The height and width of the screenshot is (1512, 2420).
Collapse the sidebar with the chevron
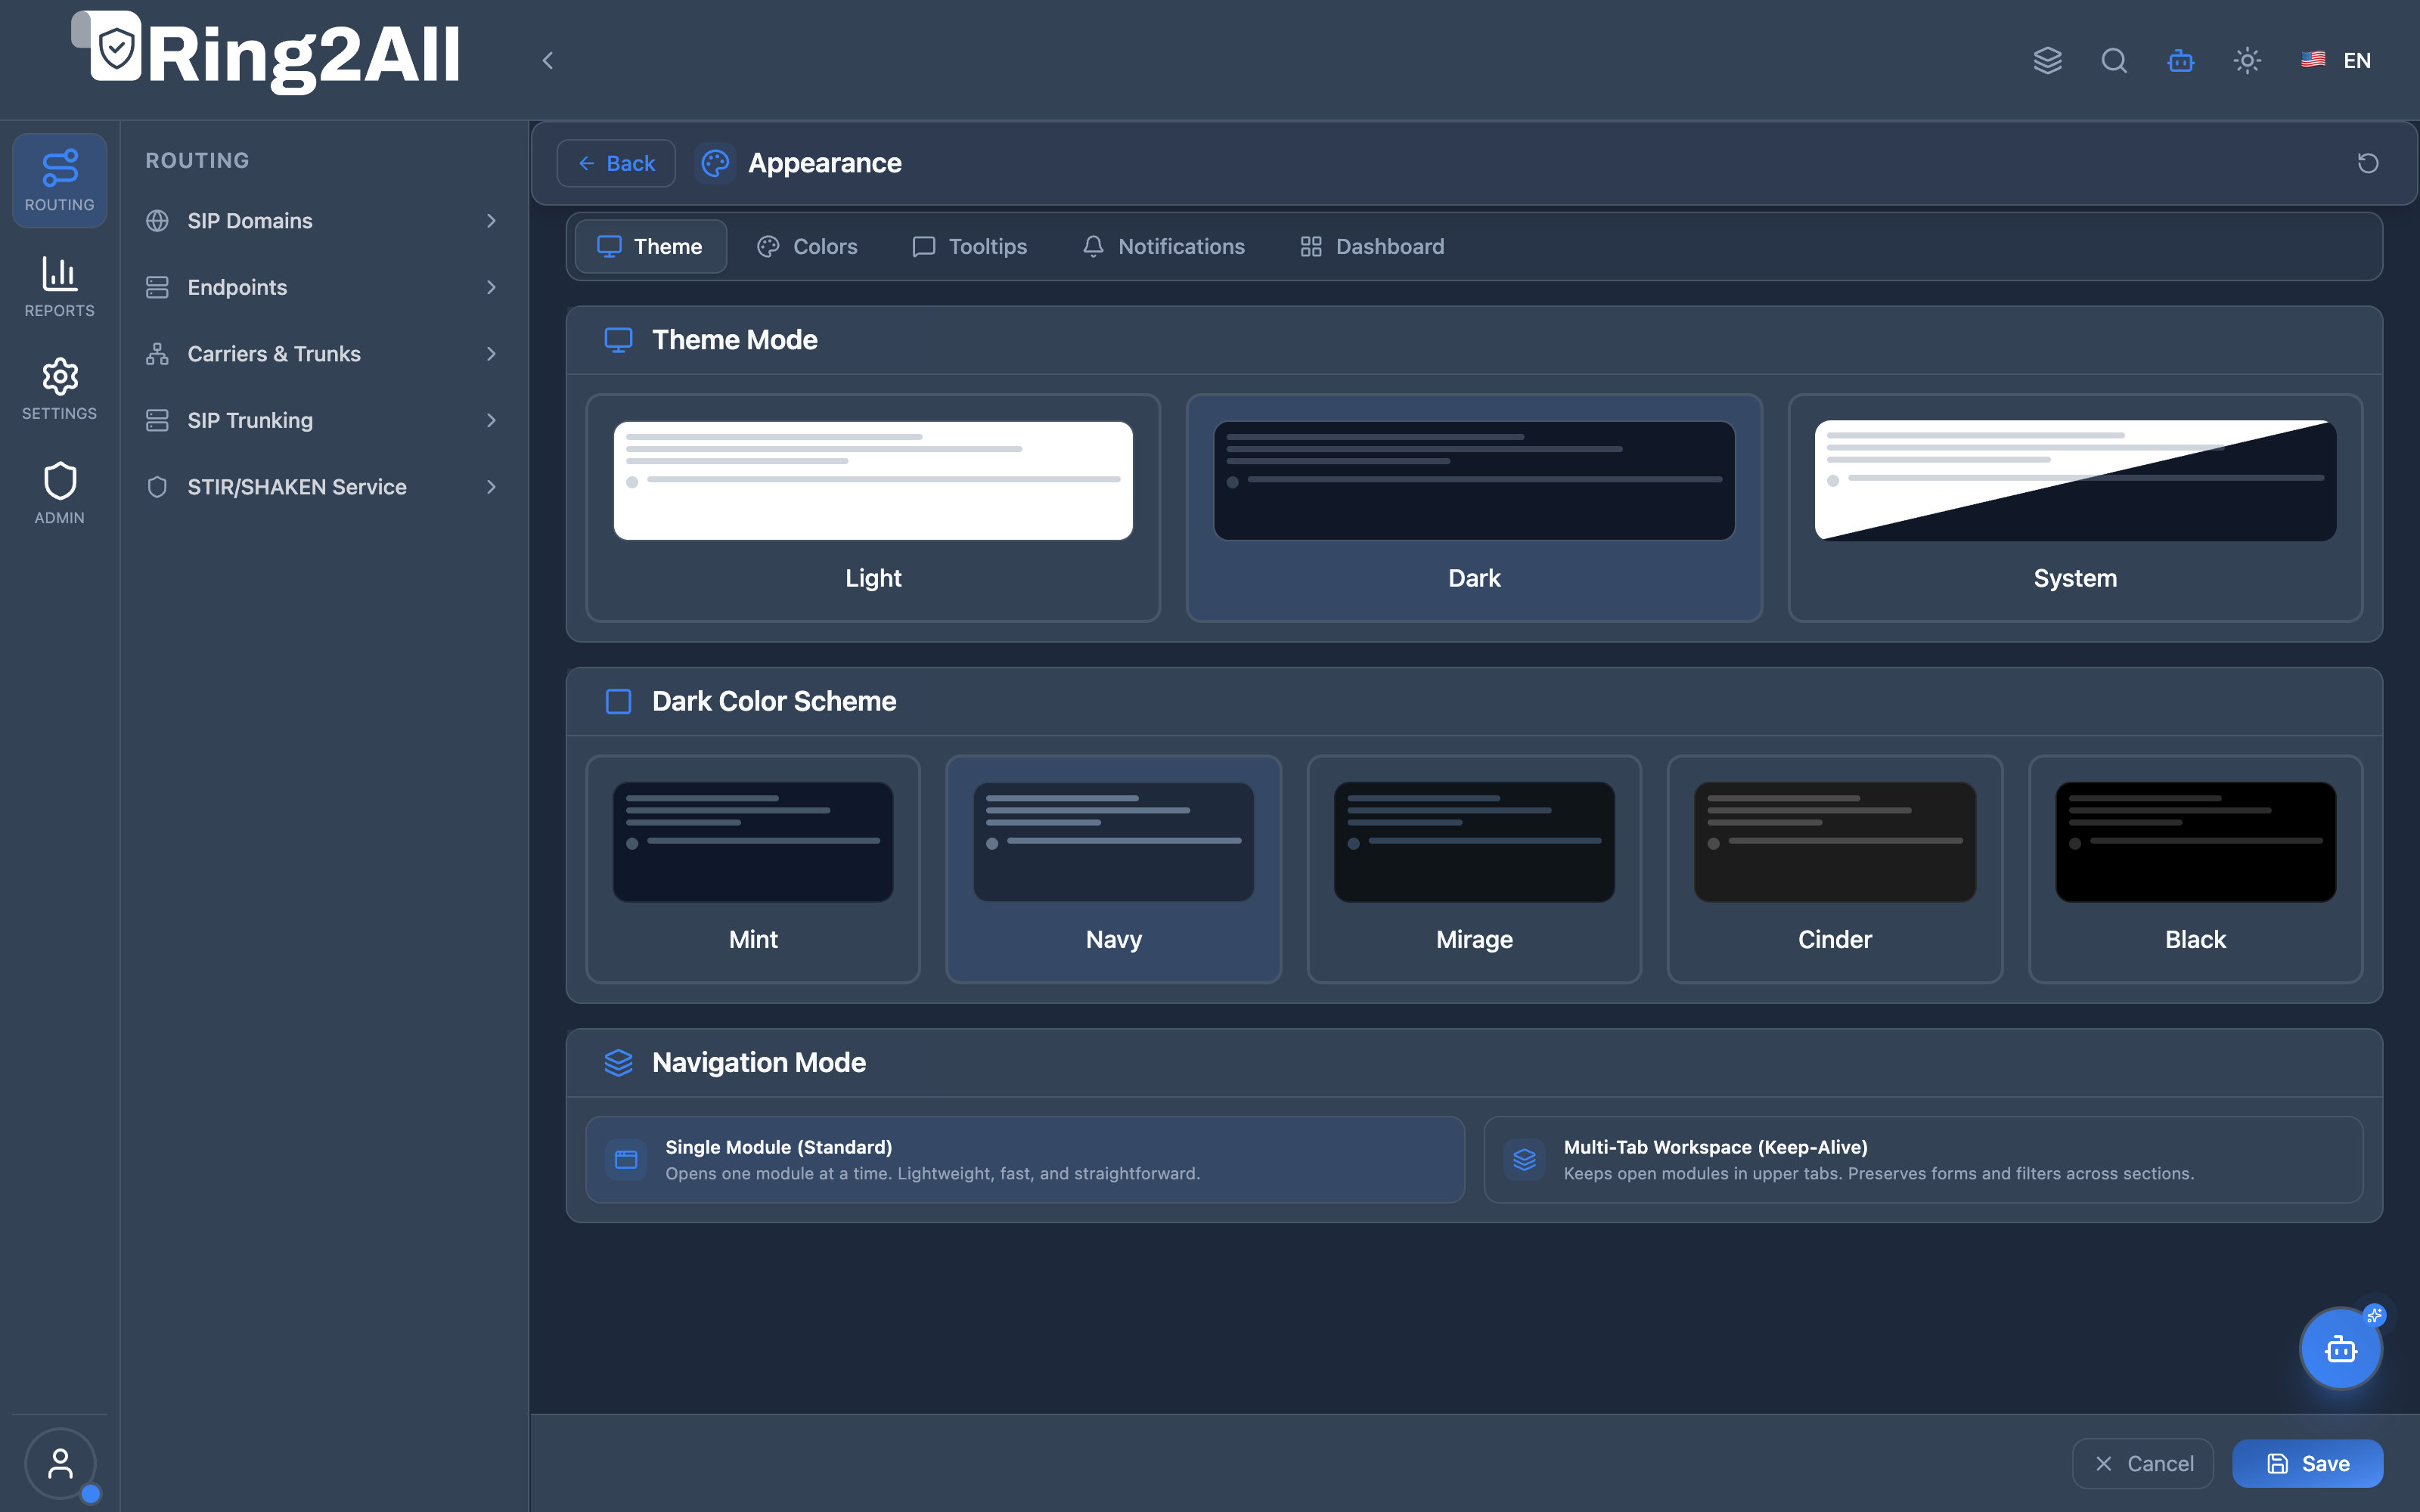[x=547, y=61]
